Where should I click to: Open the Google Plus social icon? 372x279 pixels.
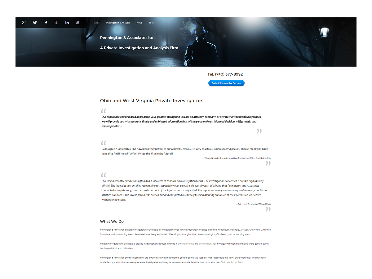click(24, 23)
